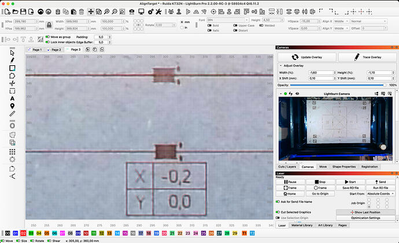Select the in units radio button

click(182, 28)
